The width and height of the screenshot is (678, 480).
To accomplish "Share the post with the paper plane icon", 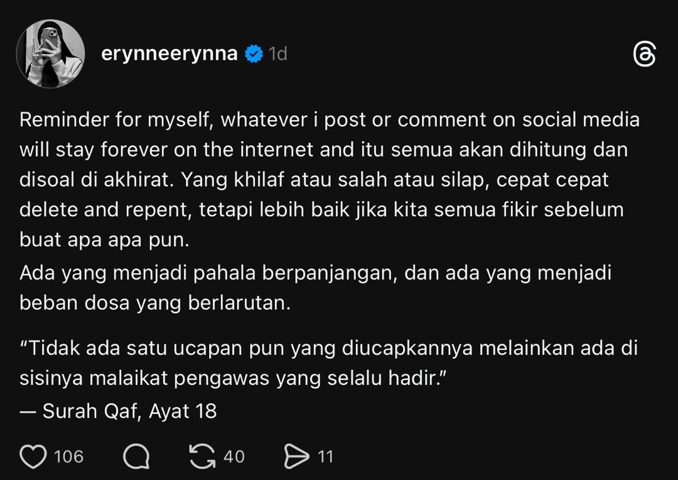I will click(296, 457).
